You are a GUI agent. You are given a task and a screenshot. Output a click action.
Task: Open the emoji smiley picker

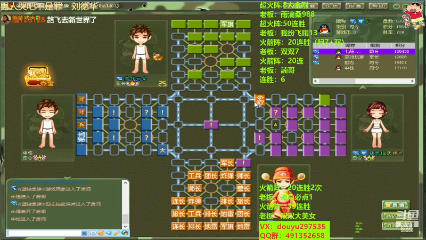[x=101, y=233]
